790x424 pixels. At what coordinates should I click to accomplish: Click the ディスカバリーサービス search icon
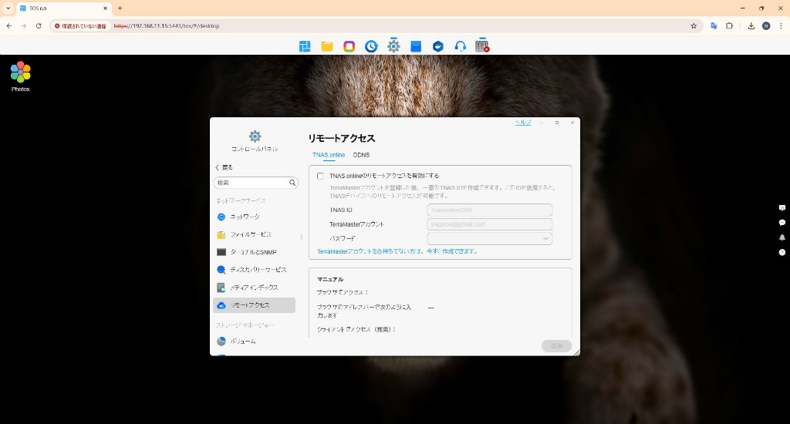click(221, 270)
